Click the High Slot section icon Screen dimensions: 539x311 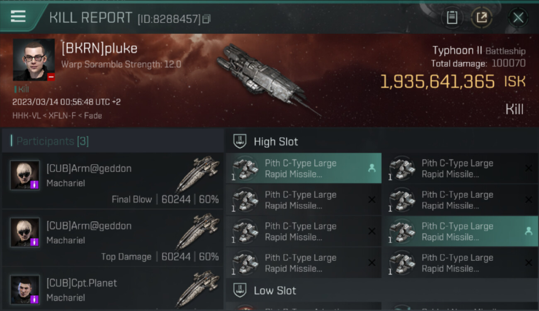[240, 141]
